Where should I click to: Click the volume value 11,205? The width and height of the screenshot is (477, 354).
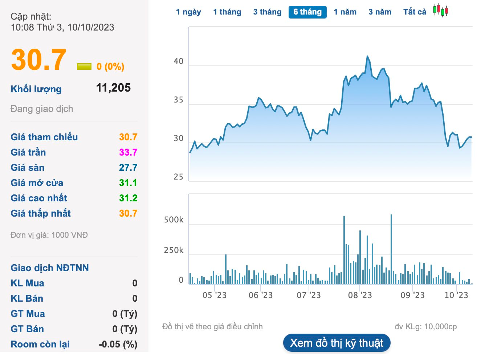tap(113, 88)
